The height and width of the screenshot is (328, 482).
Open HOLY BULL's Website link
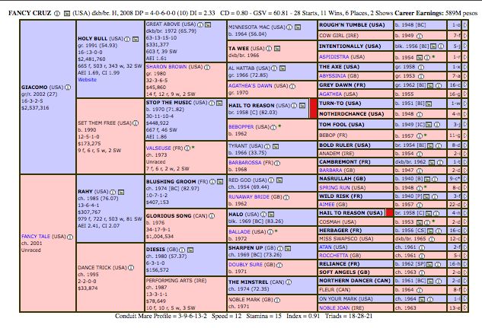tap(87, 80)
